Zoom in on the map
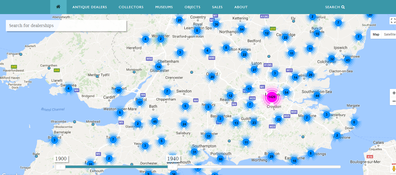This screenshot has height=175, width=396. (394, 93)
